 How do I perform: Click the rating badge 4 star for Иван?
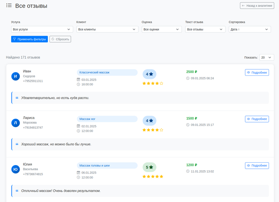tap(149, 74)
